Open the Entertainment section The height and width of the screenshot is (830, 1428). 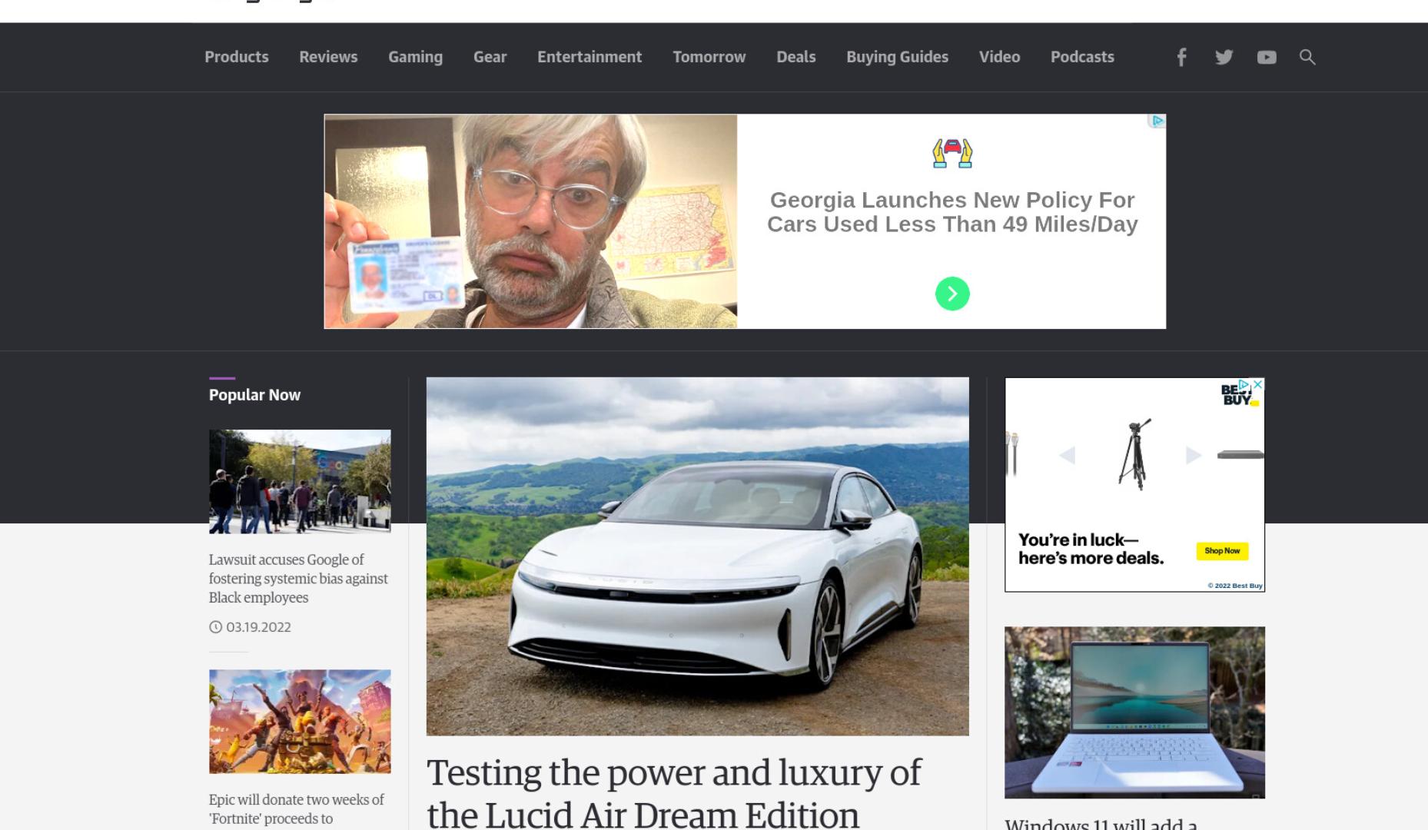tap(589, 57)
